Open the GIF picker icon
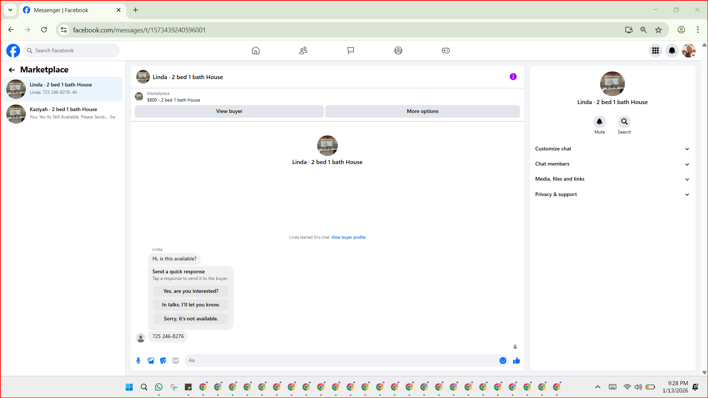Image resolution: width=708 pixels, height=398 pixels. click(176, 360)
